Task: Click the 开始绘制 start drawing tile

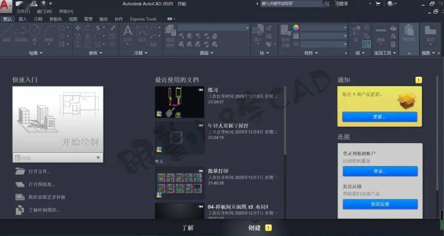Action: 58,119
